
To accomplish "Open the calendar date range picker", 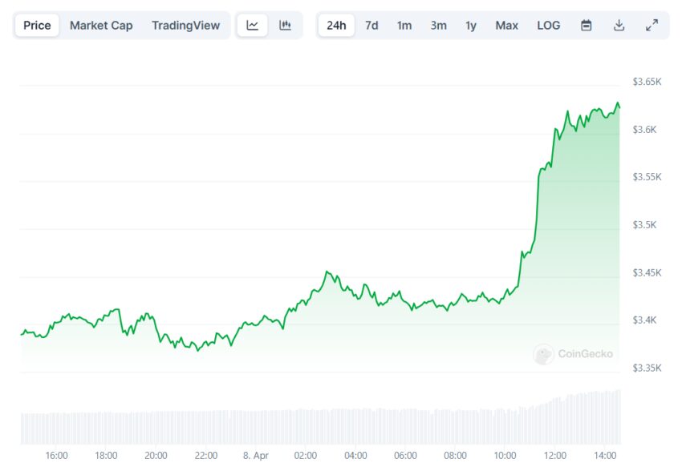I will [x=587, y=25].
